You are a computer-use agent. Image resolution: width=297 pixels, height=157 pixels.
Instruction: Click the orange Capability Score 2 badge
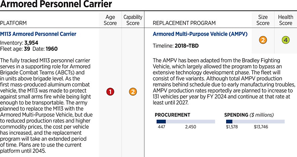click(133, 92)
